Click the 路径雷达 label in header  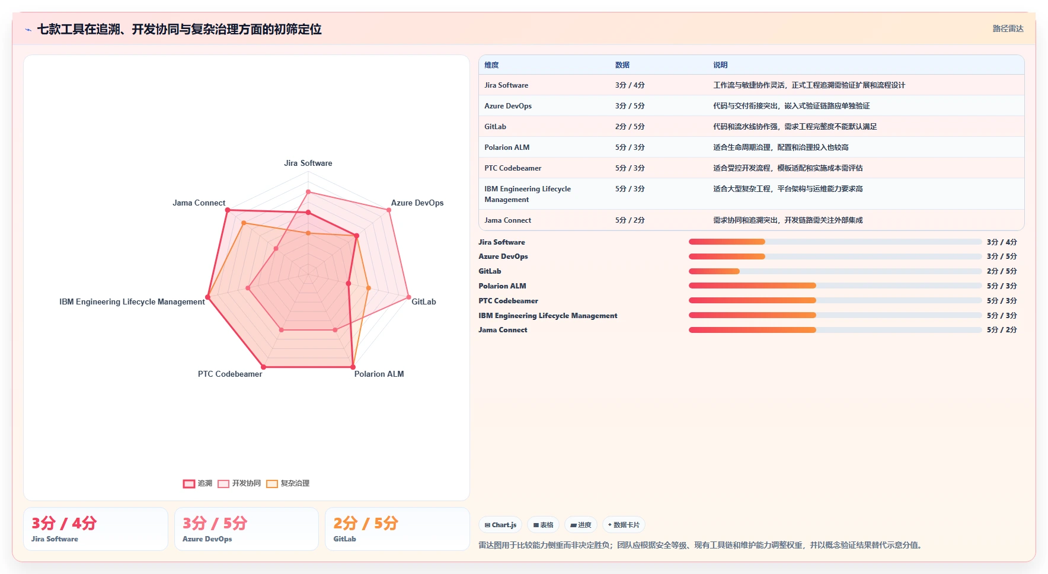pyautogui.click(x=1008, y=28)
